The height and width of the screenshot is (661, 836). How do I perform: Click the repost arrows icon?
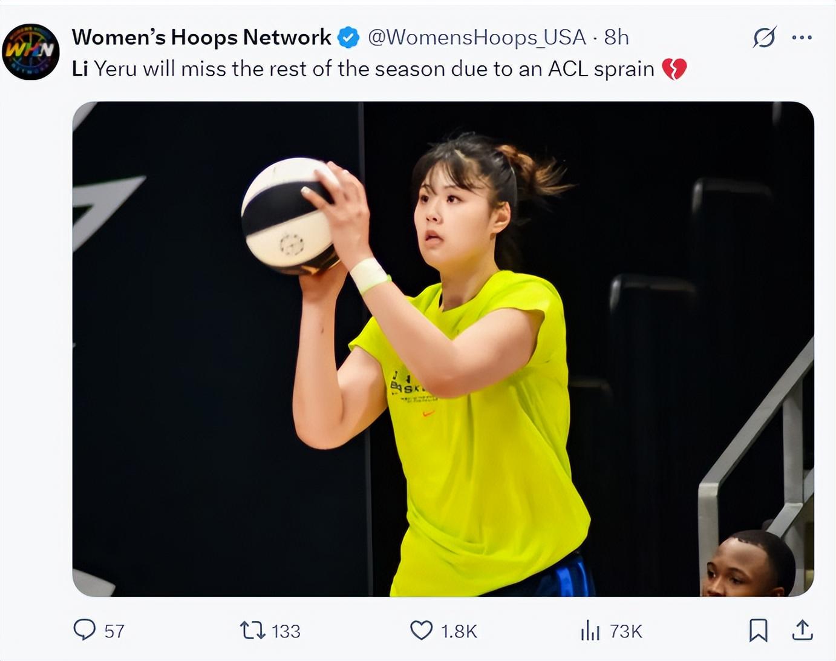(x=252, y=630)
